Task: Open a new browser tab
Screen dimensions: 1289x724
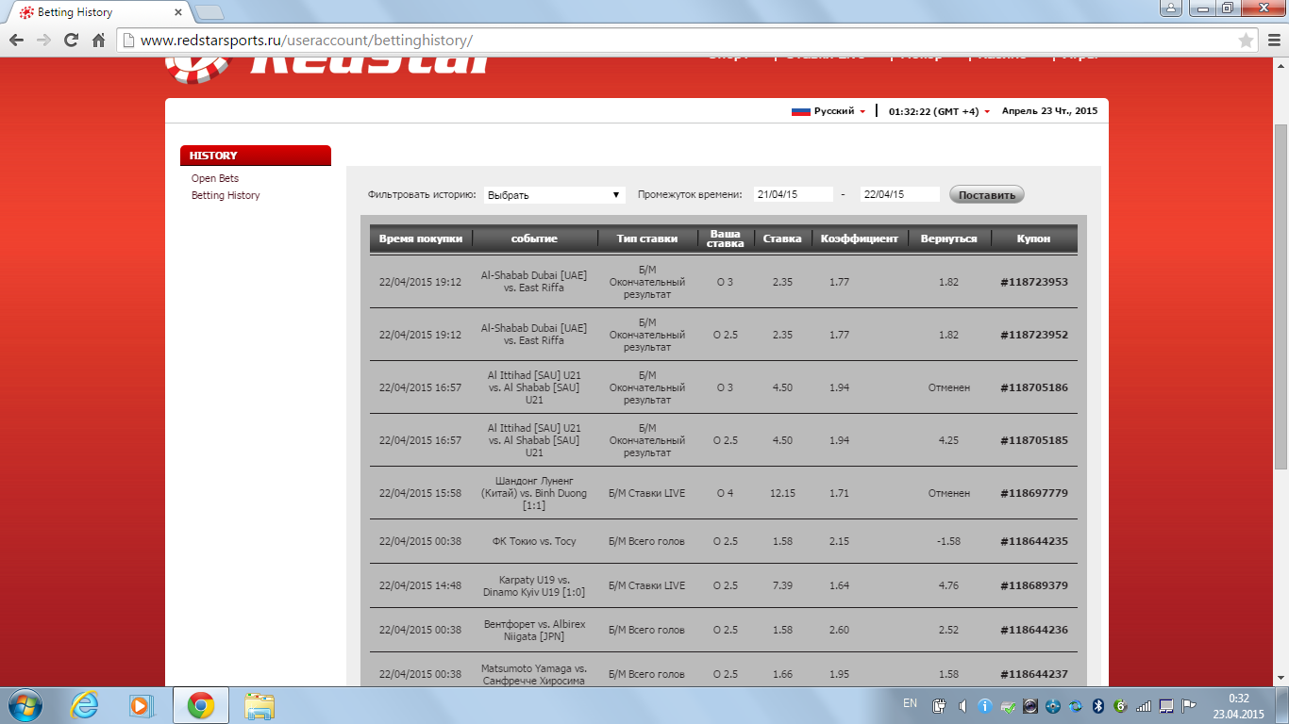Action: [x=209, y=12]
